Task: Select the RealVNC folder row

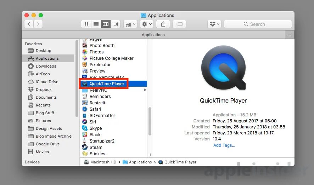Action: (113, 90)
